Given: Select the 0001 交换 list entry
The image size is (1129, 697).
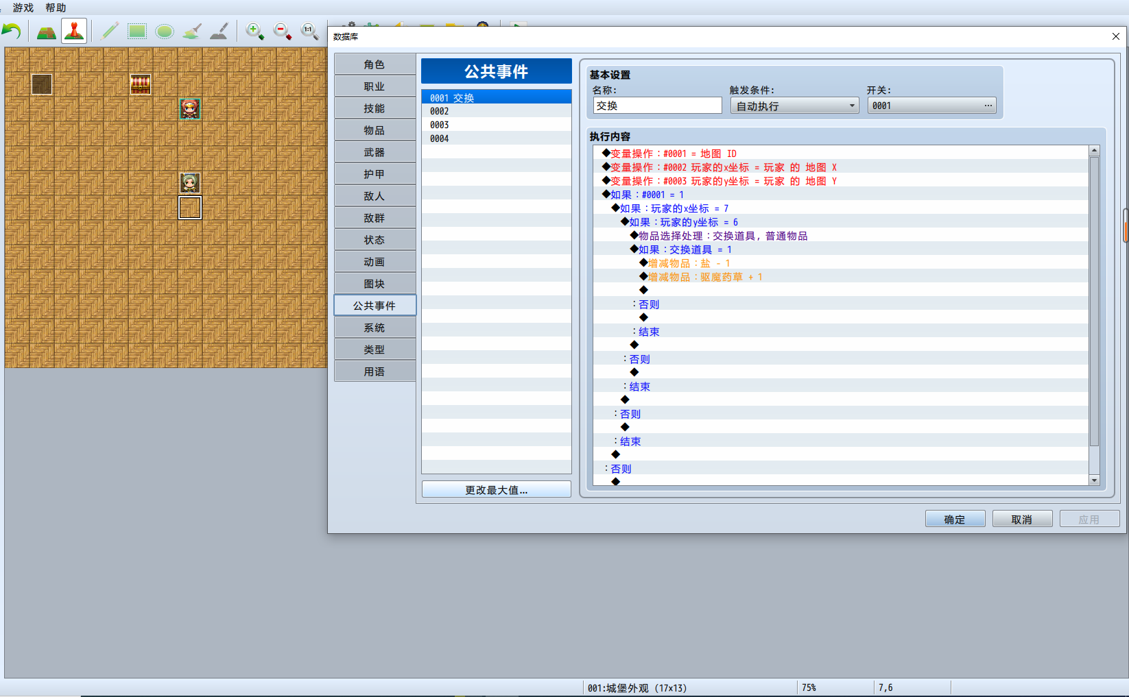Looking at the screenshot, I should click(497, 97).
